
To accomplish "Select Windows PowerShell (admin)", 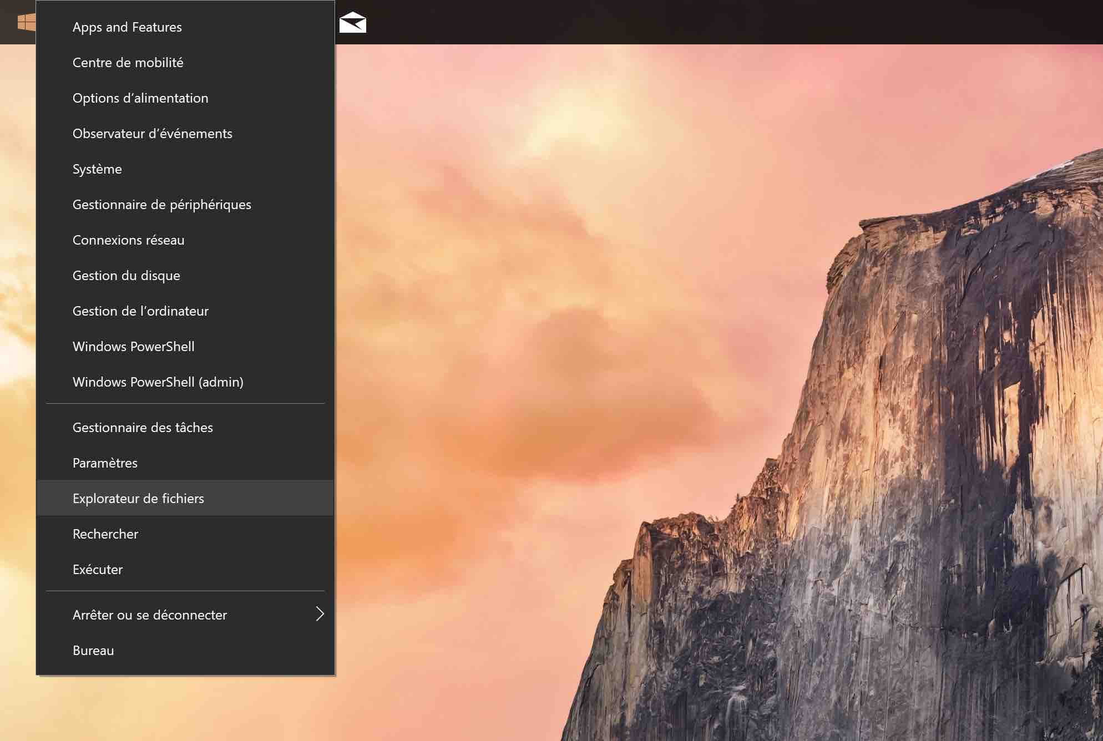I will click(158, 381).
